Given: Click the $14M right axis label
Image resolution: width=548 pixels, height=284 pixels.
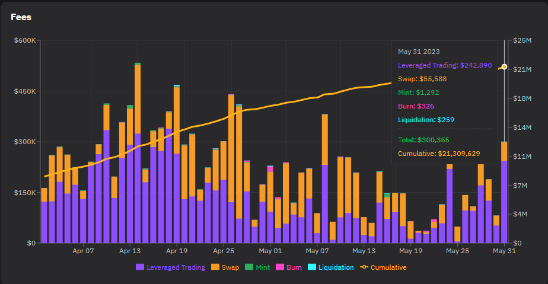Looking at the screenshot, I should pyautogui.click(x=522, y=127).
